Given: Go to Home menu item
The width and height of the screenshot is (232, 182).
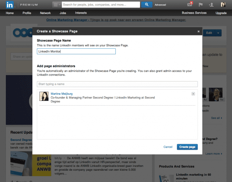Looking at the screenshot, I should [x=10, y=13].
